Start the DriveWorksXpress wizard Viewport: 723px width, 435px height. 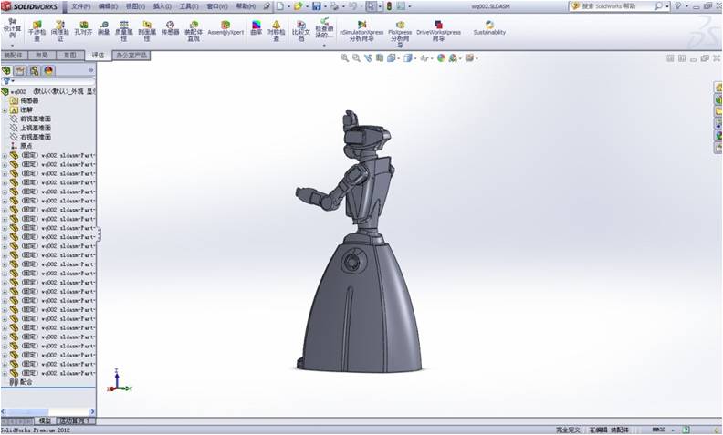tap(438, 31)
